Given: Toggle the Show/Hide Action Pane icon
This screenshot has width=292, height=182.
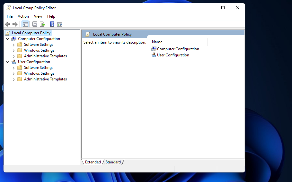Looking at the screenshot, I should click(x=59, y=24).
